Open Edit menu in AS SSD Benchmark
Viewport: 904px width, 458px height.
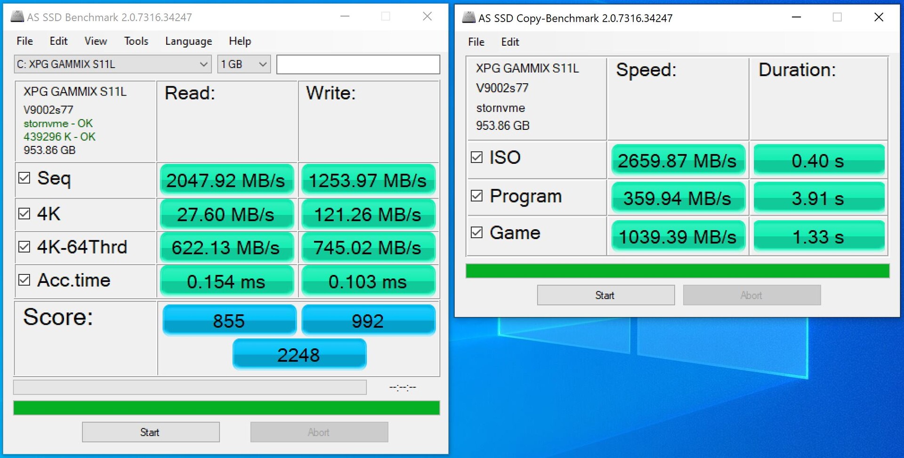(x=58, y=41)
